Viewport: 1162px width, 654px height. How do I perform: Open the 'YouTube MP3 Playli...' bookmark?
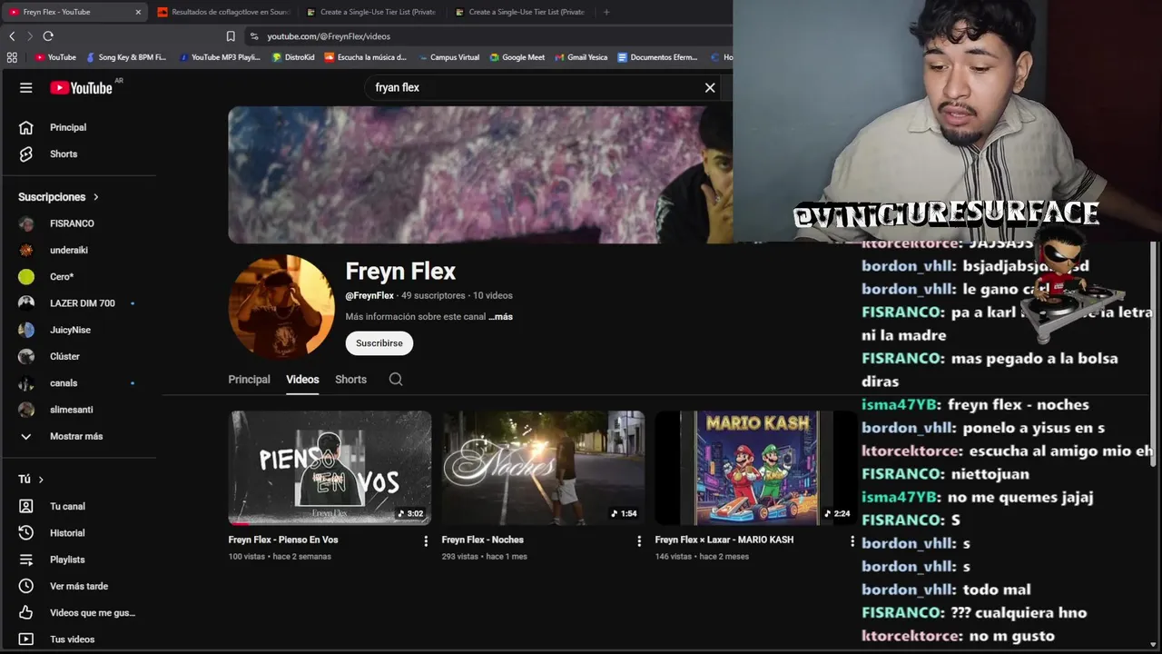221,57
